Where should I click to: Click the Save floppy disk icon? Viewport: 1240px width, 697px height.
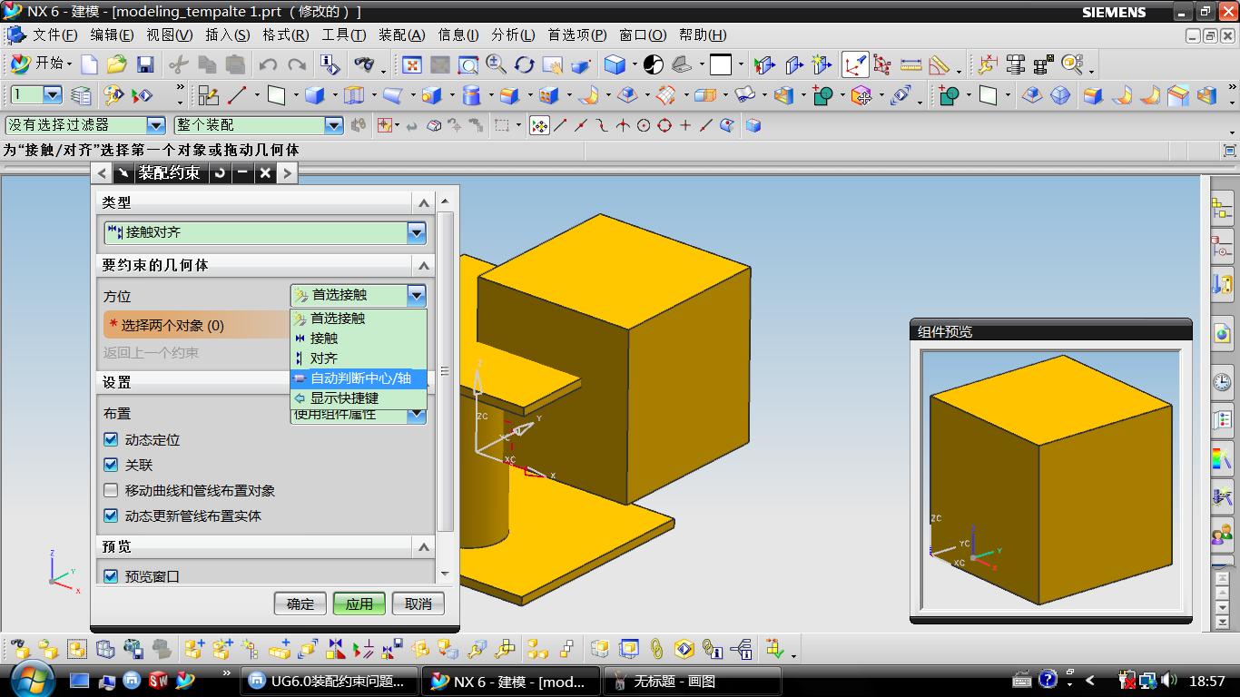tap(144, 64)
